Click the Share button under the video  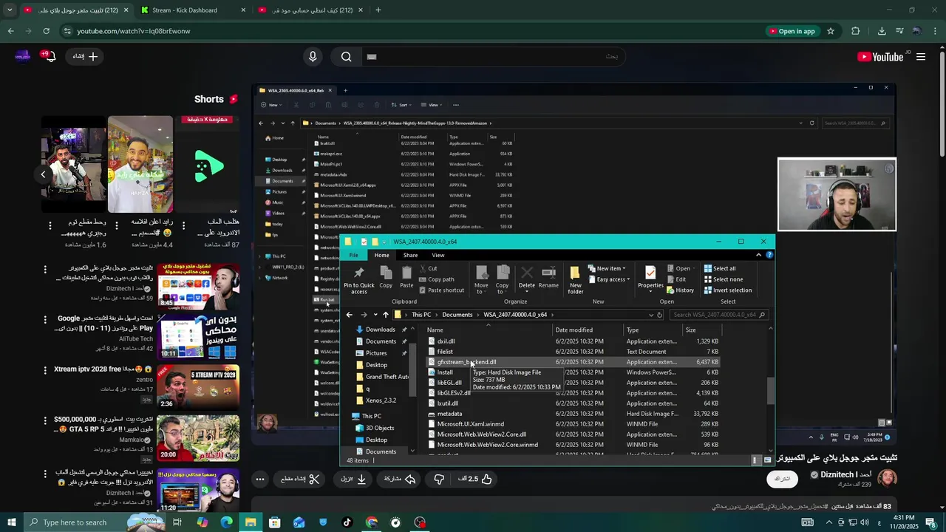tap(400, 479)
